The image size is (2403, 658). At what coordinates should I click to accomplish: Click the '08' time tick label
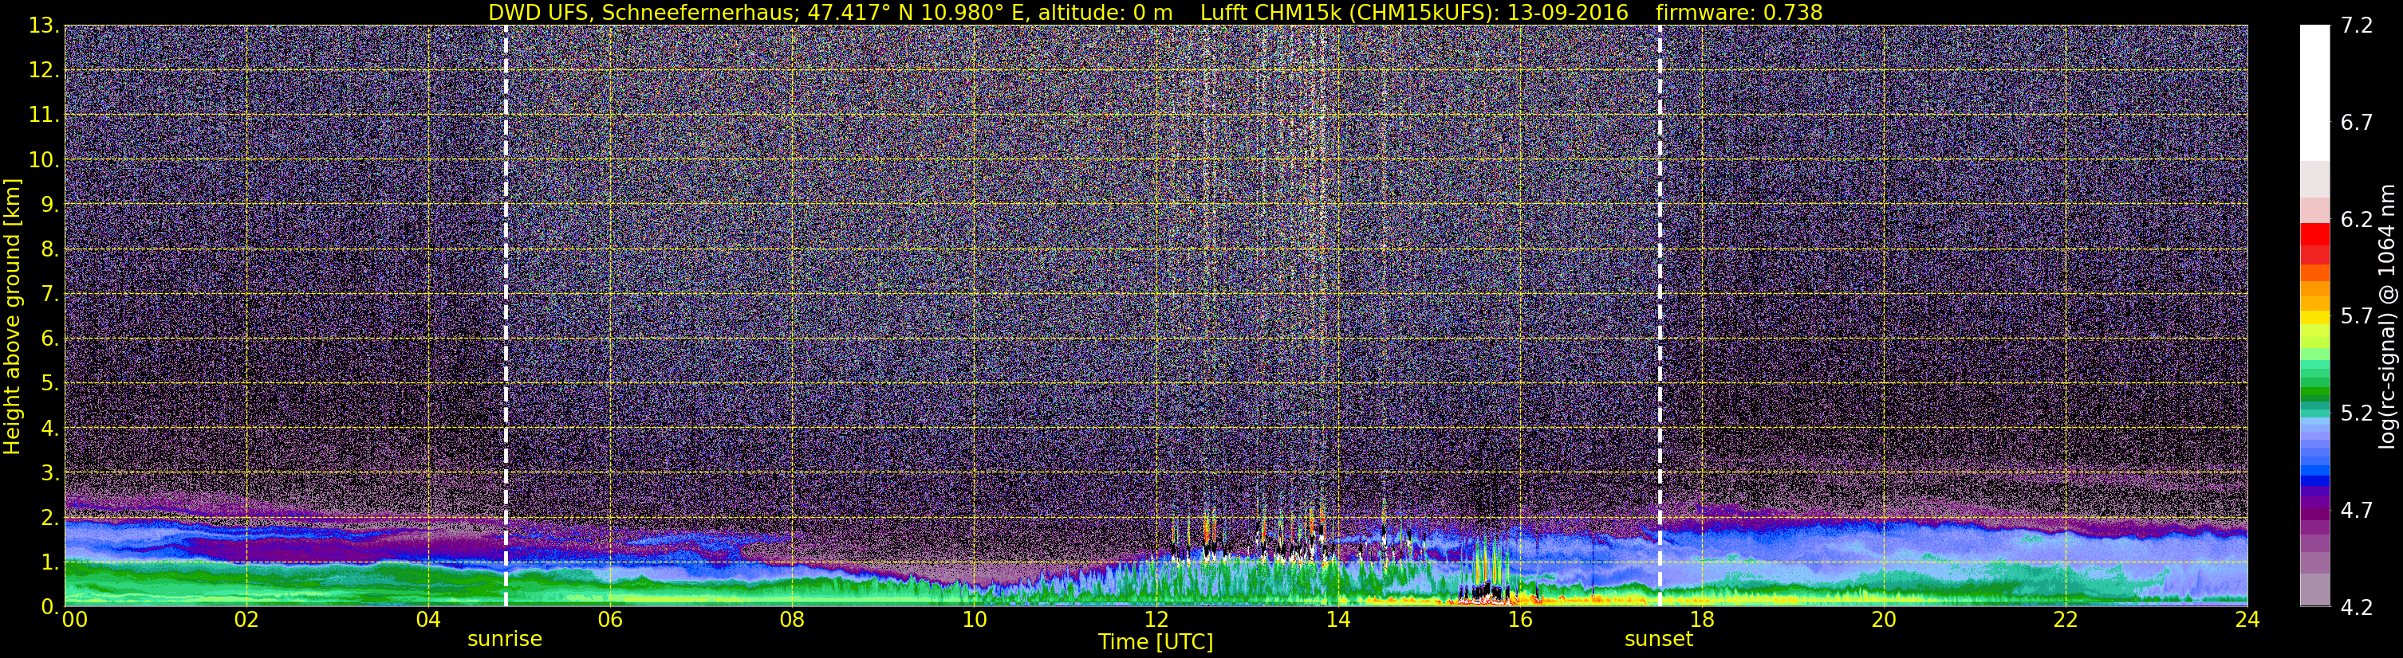pyautogui.click(x=792, y=620)
